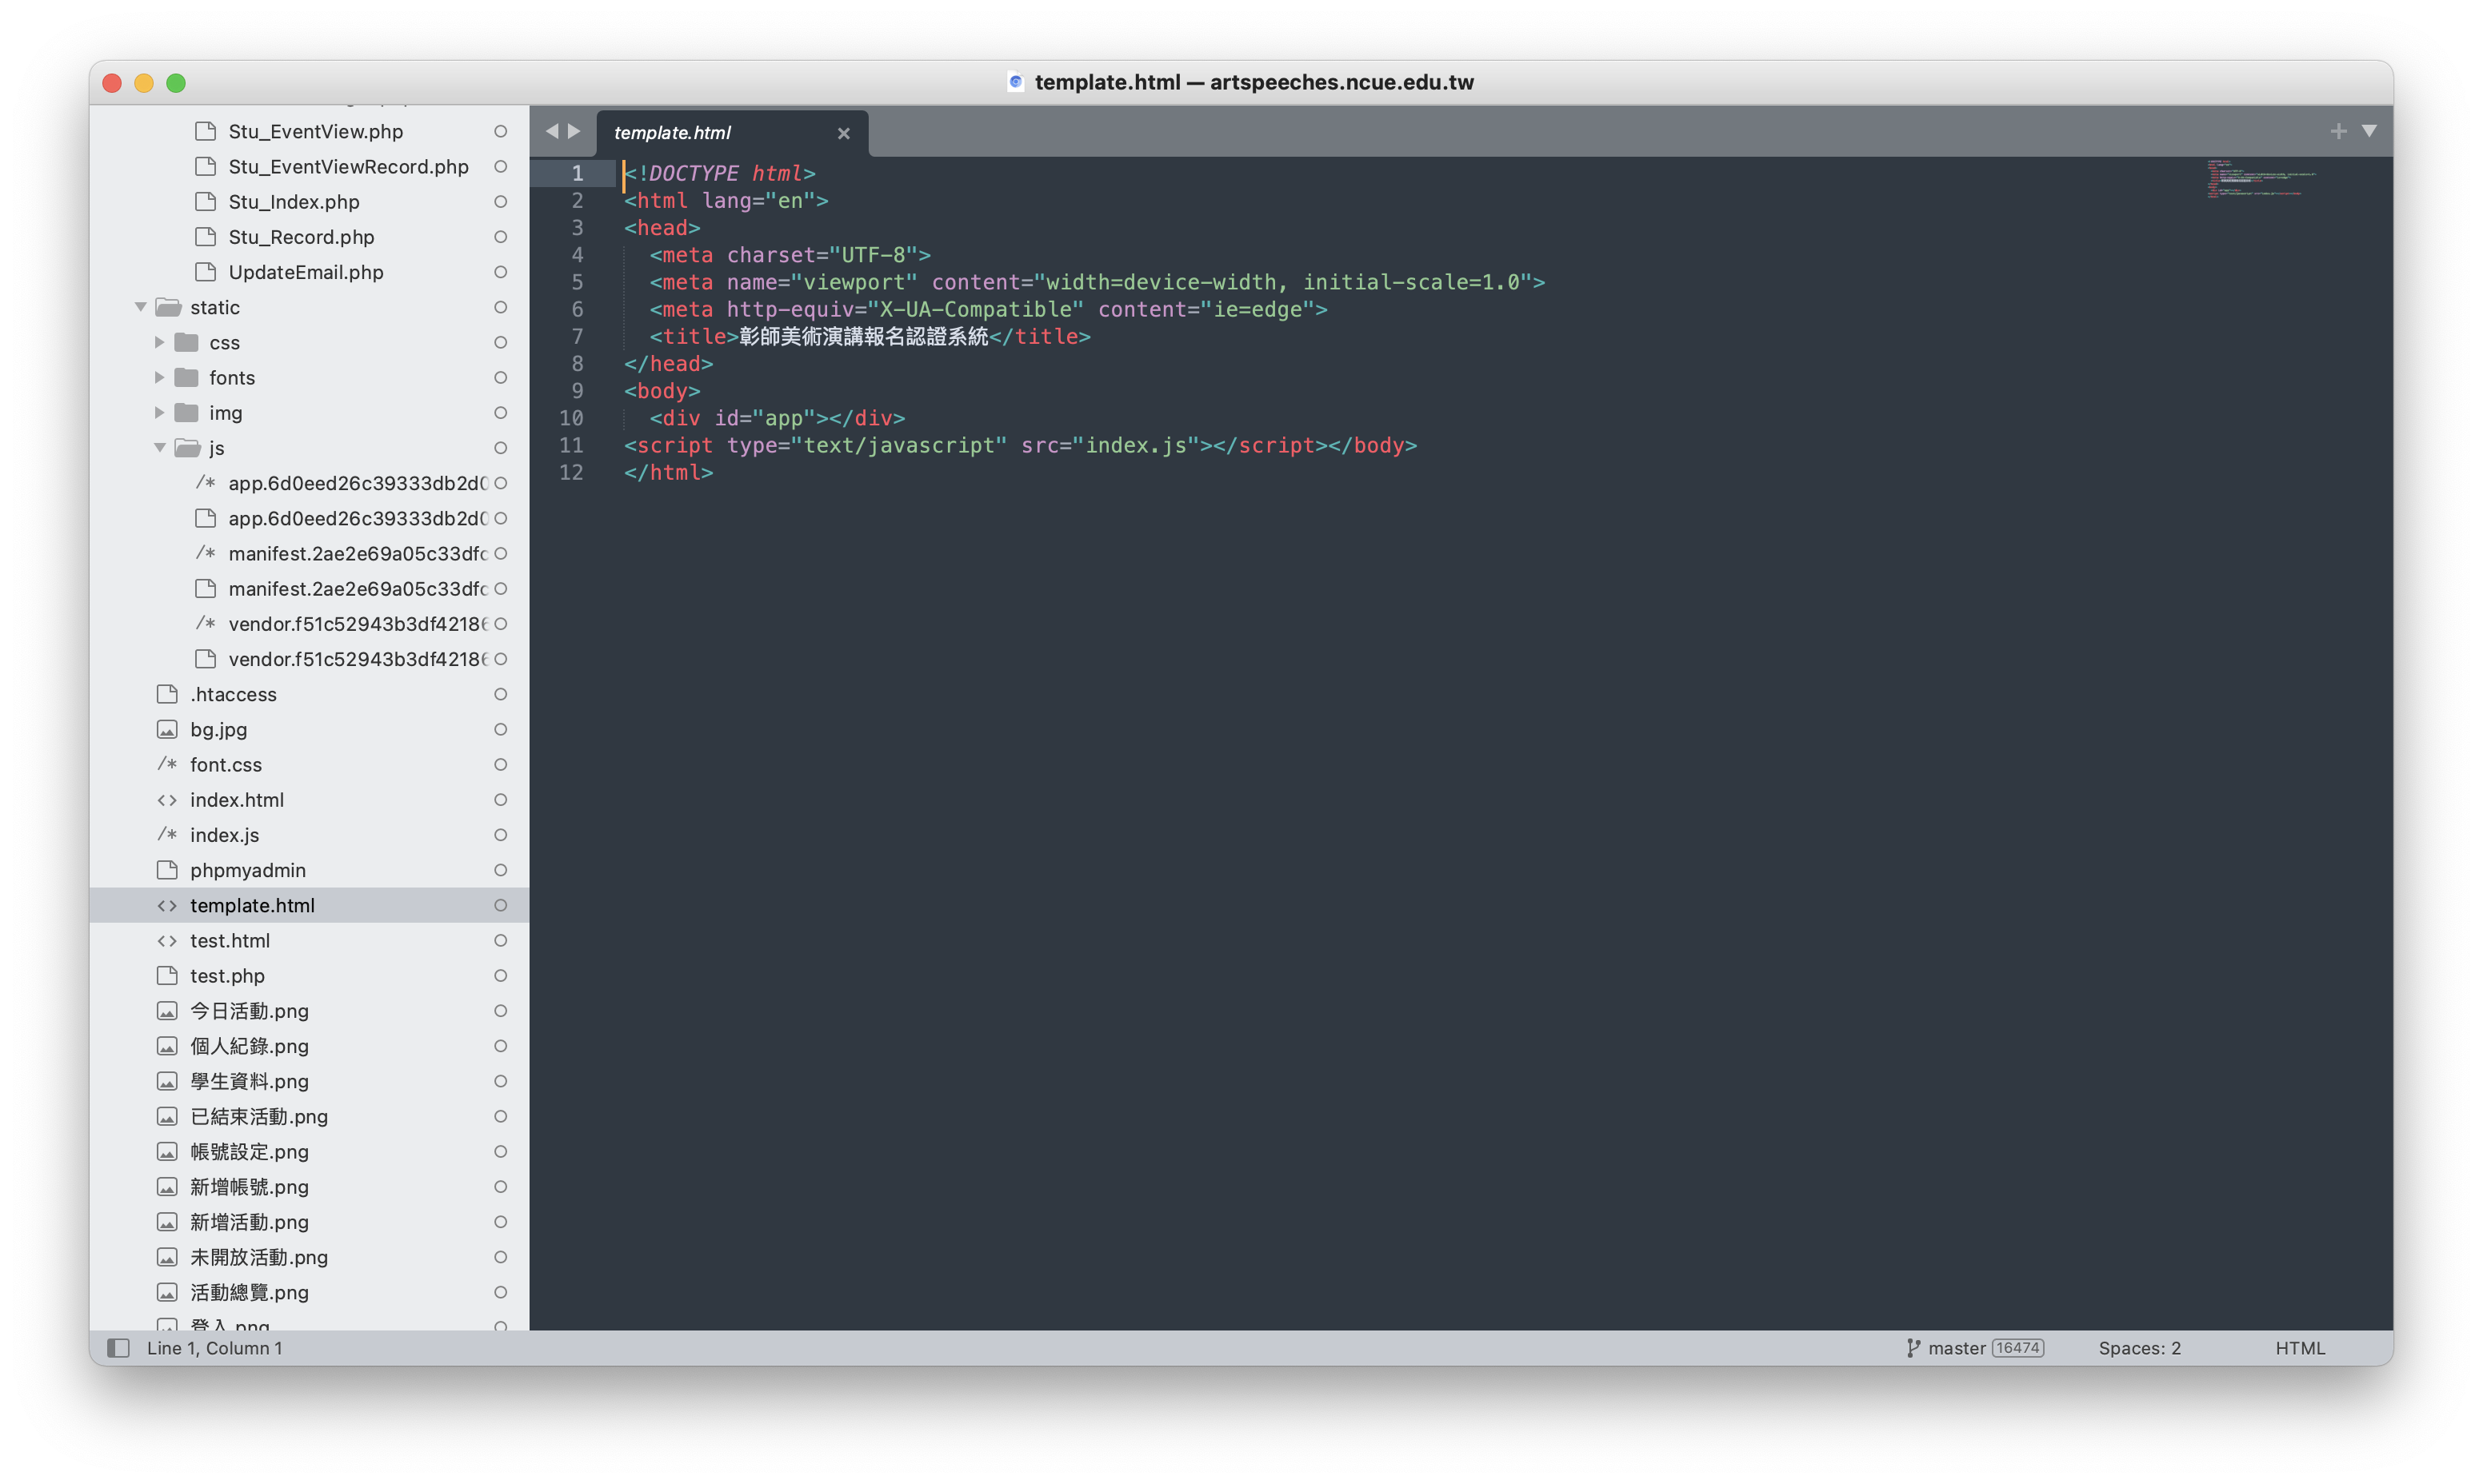This screenshot has height=1484, width=2483.
Task: Open master branch indicator in status bar
Action: [1956, 1347]
